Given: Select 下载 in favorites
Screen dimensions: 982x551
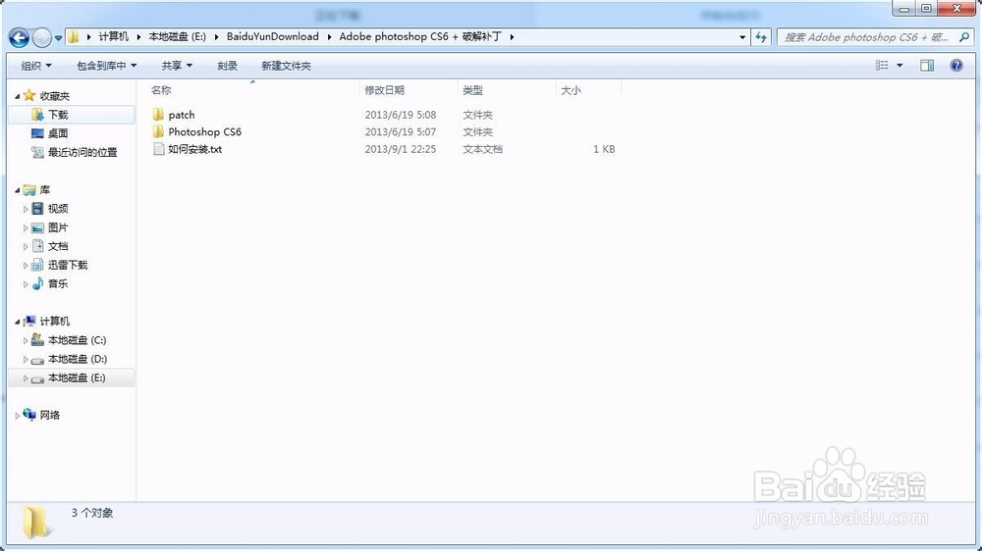Looking at the screenshot, I should 58,115.
